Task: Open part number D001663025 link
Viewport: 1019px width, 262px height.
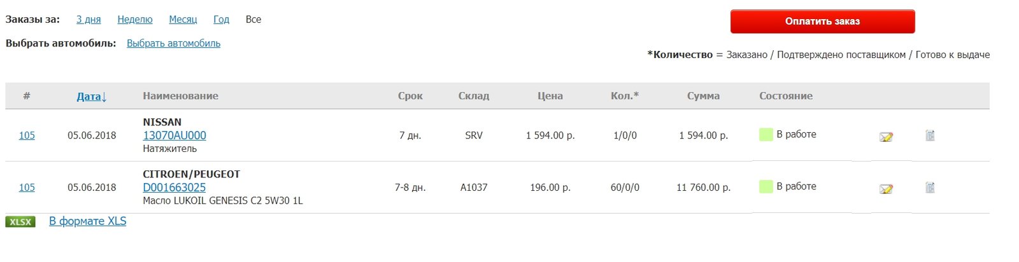Action: click(175, 188)
